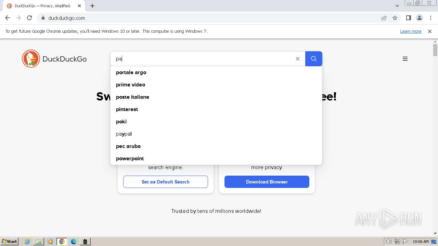This screenshot has width=438, height=246.
Task: Dismiss the Chrome update notification bar
Action: [430, 31]
